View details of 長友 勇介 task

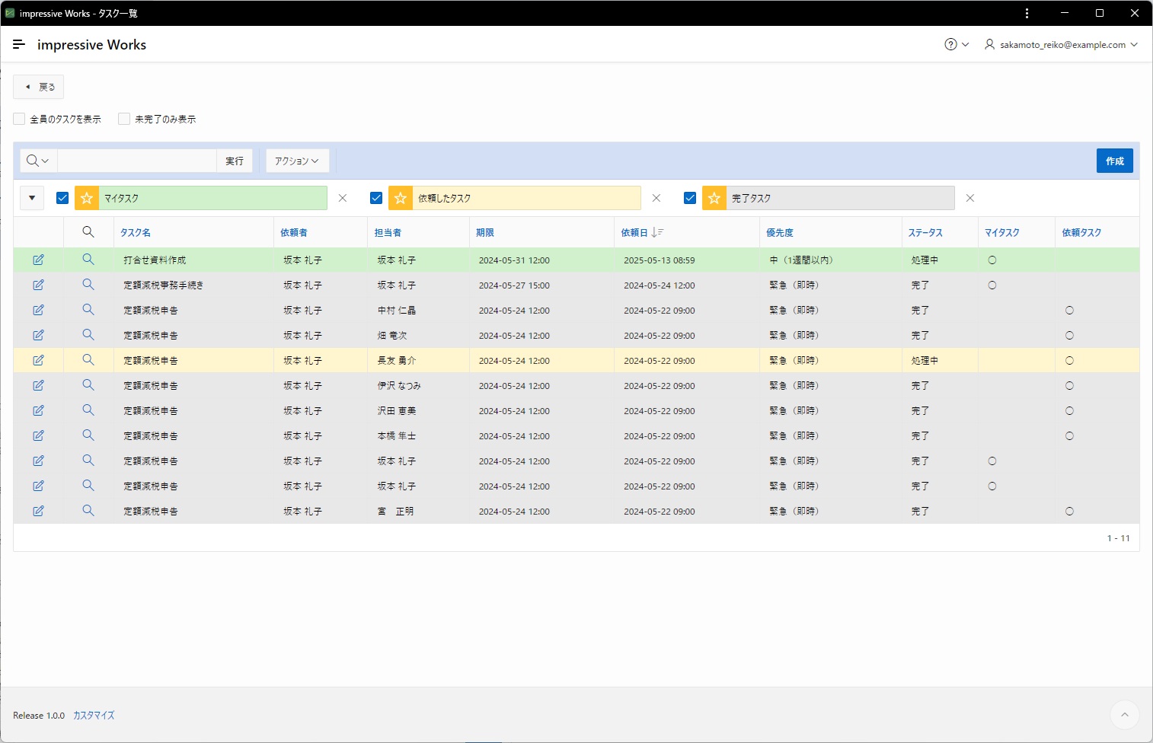[x=88, y=360]
